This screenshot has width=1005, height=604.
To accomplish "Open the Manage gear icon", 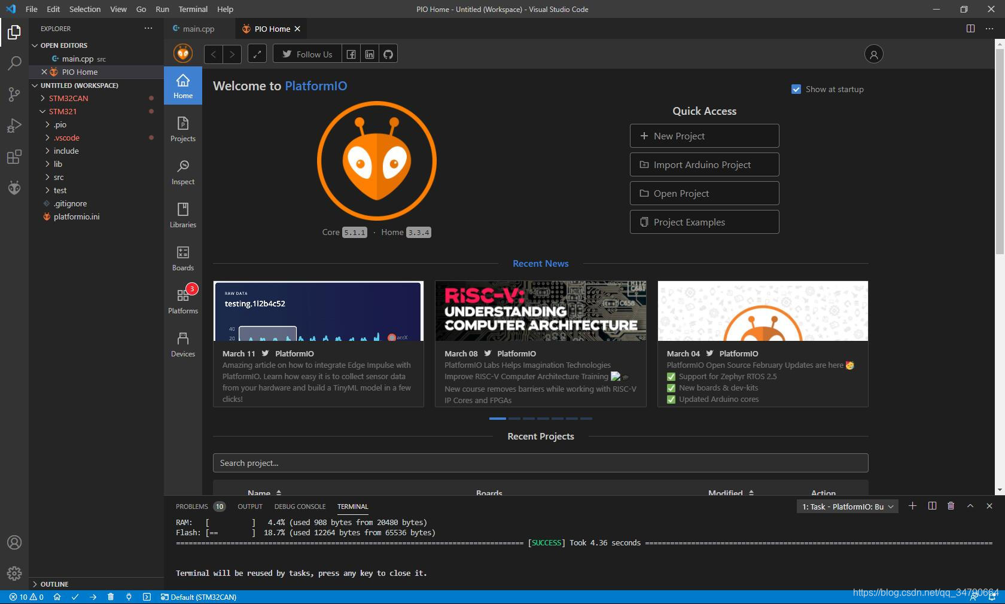I will [x=14, y=574].
